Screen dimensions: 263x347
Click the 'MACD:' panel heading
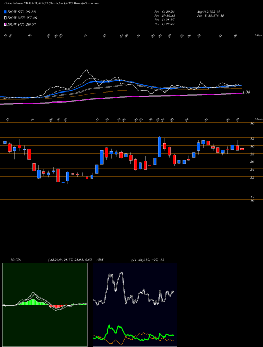pyautogui.click(x=15, y=260)
